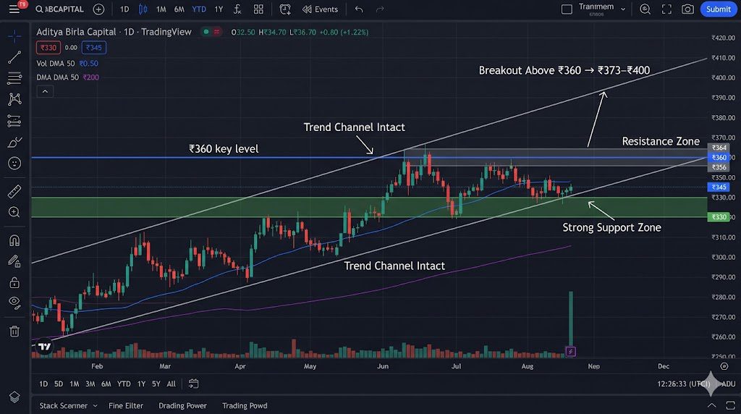Select the layout square icon

pyautogui.click(x=567, y=9)
